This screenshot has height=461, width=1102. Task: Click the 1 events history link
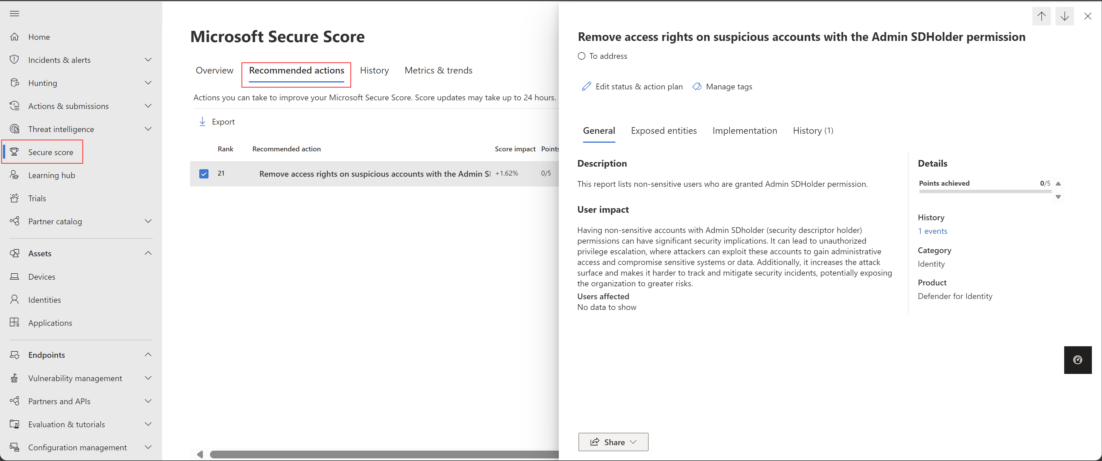932,231
